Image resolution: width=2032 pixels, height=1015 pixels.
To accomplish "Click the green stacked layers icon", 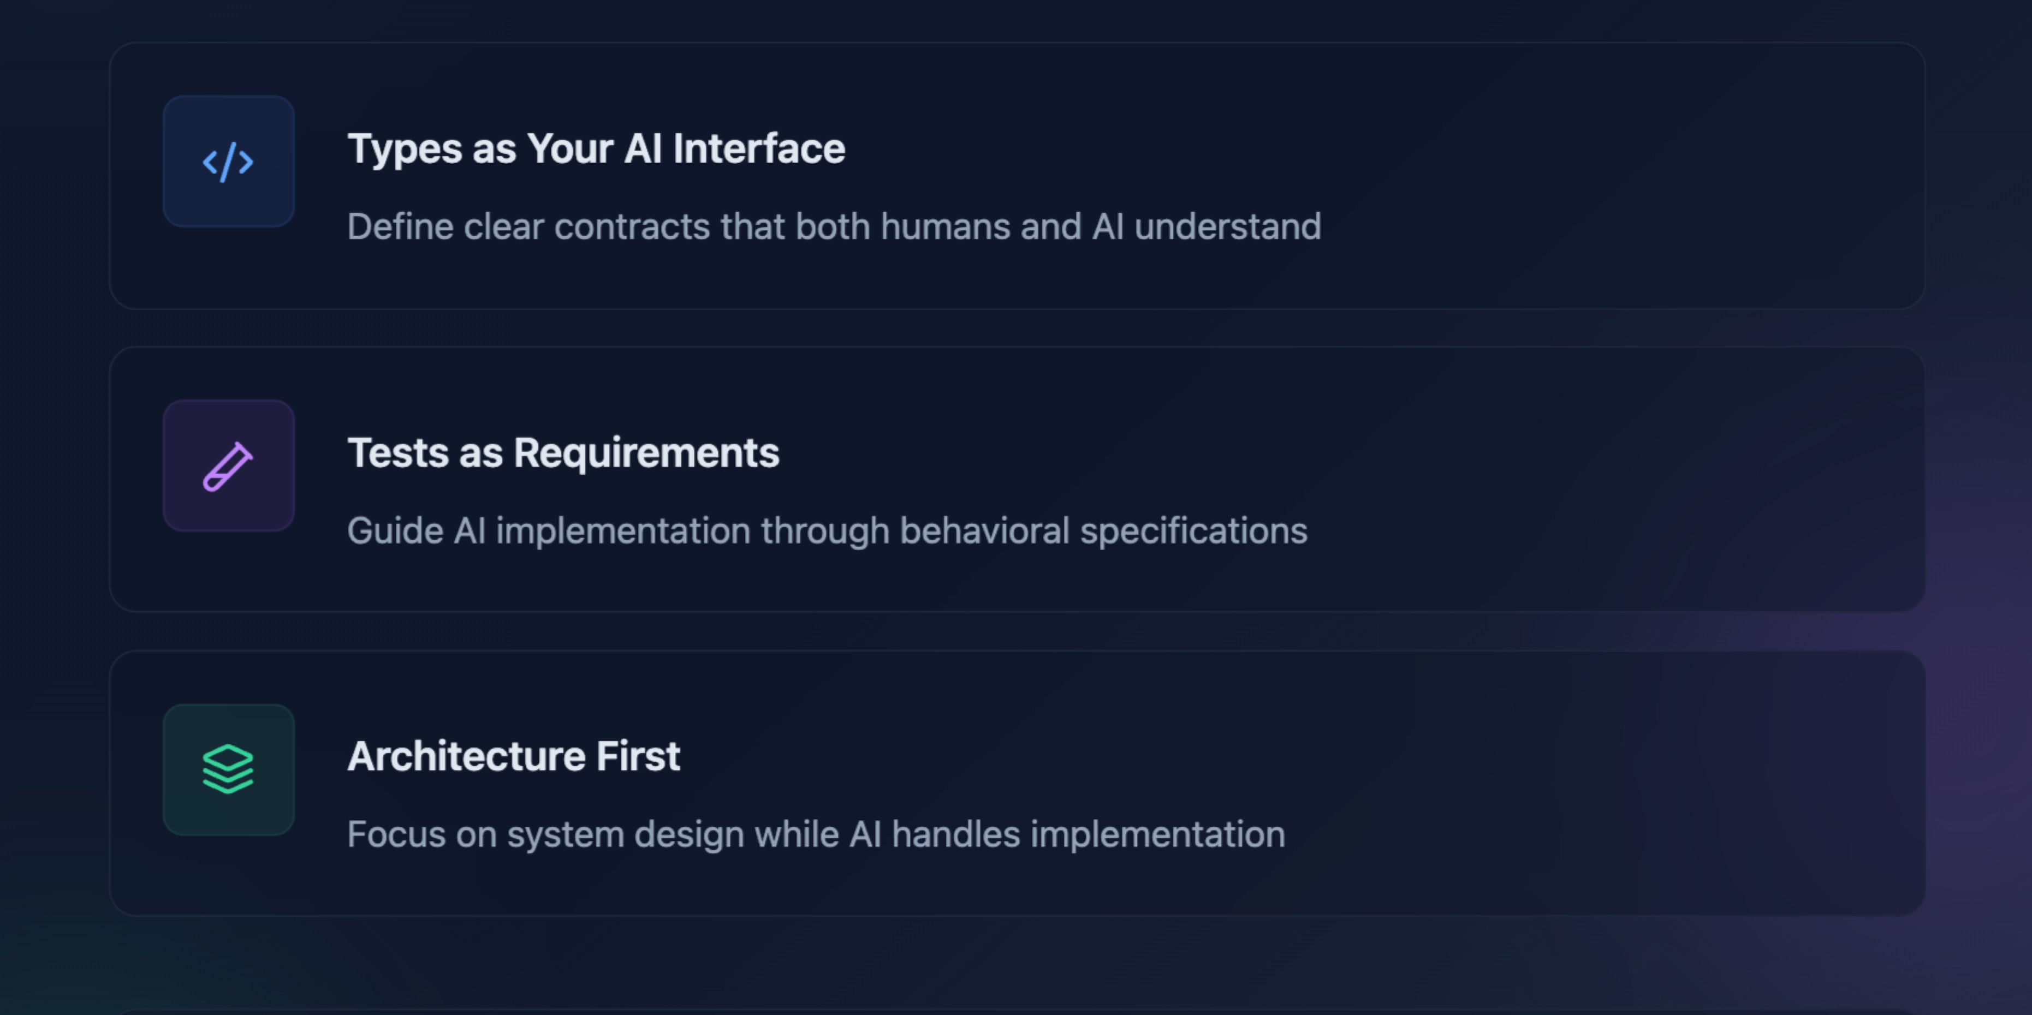I will click(228, 769).
